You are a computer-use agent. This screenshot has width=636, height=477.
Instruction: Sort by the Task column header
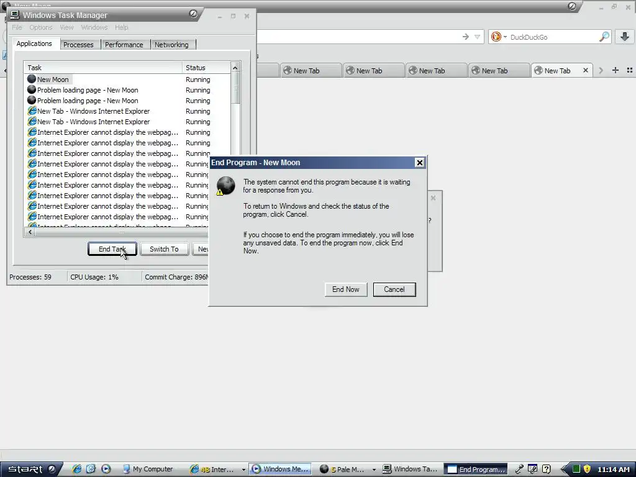coord(104,68)
